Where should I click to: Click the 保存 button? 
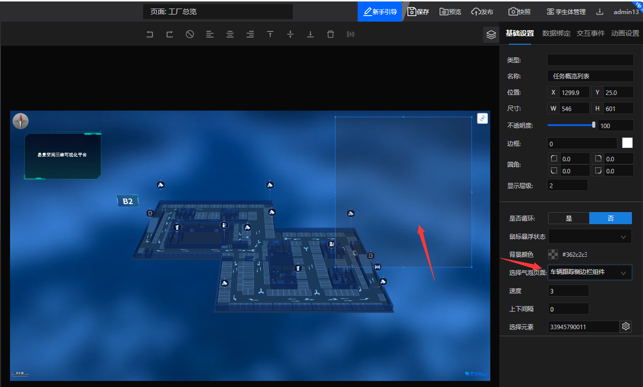pyautogui.click(x=418, y=12)
